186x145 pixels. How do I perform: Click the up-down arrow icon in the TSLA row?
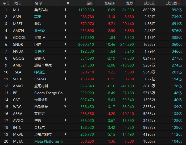65,72
